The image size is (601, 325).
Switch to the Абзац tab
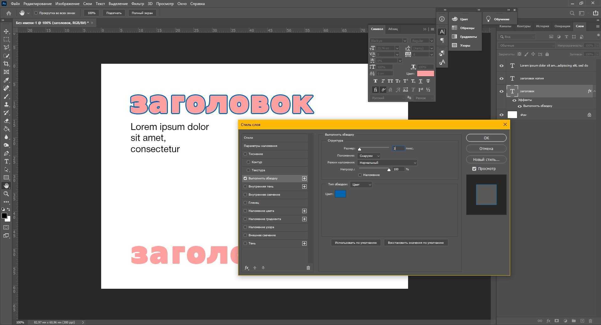pos(393,29)
